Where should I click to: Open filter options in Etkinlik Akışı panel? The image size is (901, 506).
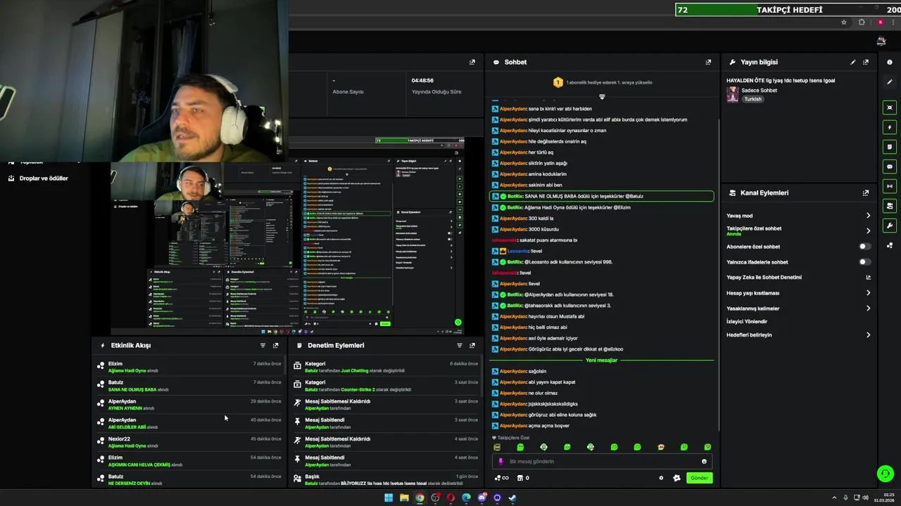pos(263,345)
